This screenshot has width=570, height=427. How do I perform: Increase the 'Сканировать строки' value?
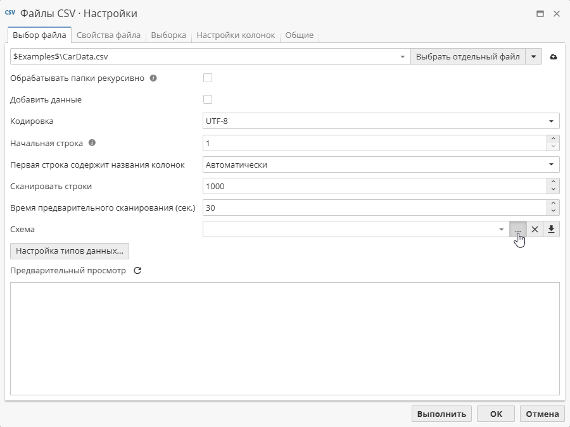[x=554, y=182]
